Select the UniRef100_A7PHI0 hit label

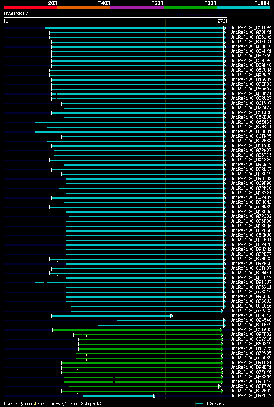[251, 188]
